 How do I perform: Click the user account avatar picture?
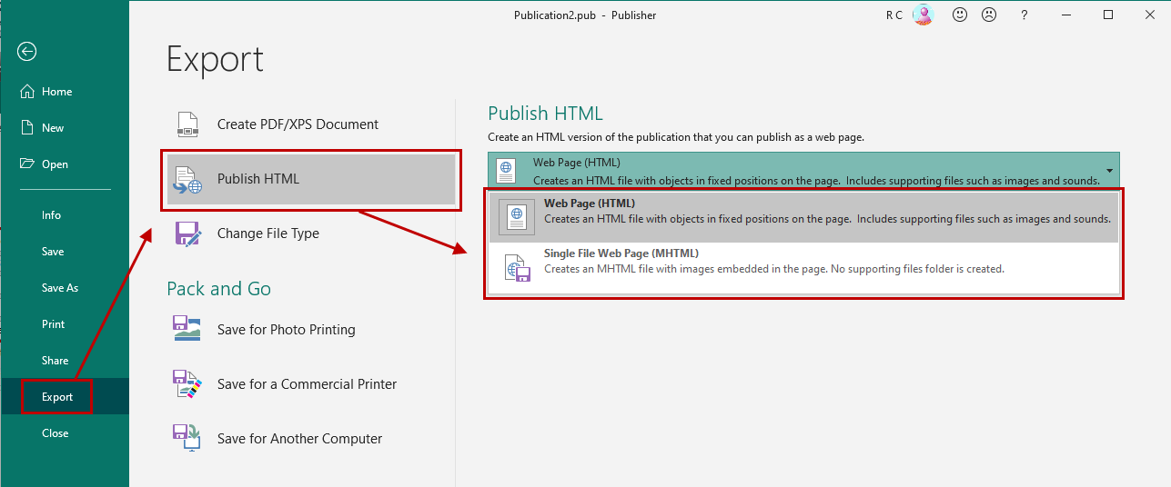[x=924, y=15]
